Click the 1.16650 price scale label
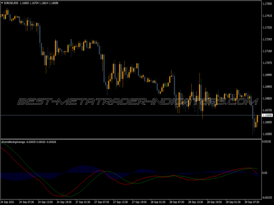The width and height of the screenshot is (274, 205). (267, 122)
